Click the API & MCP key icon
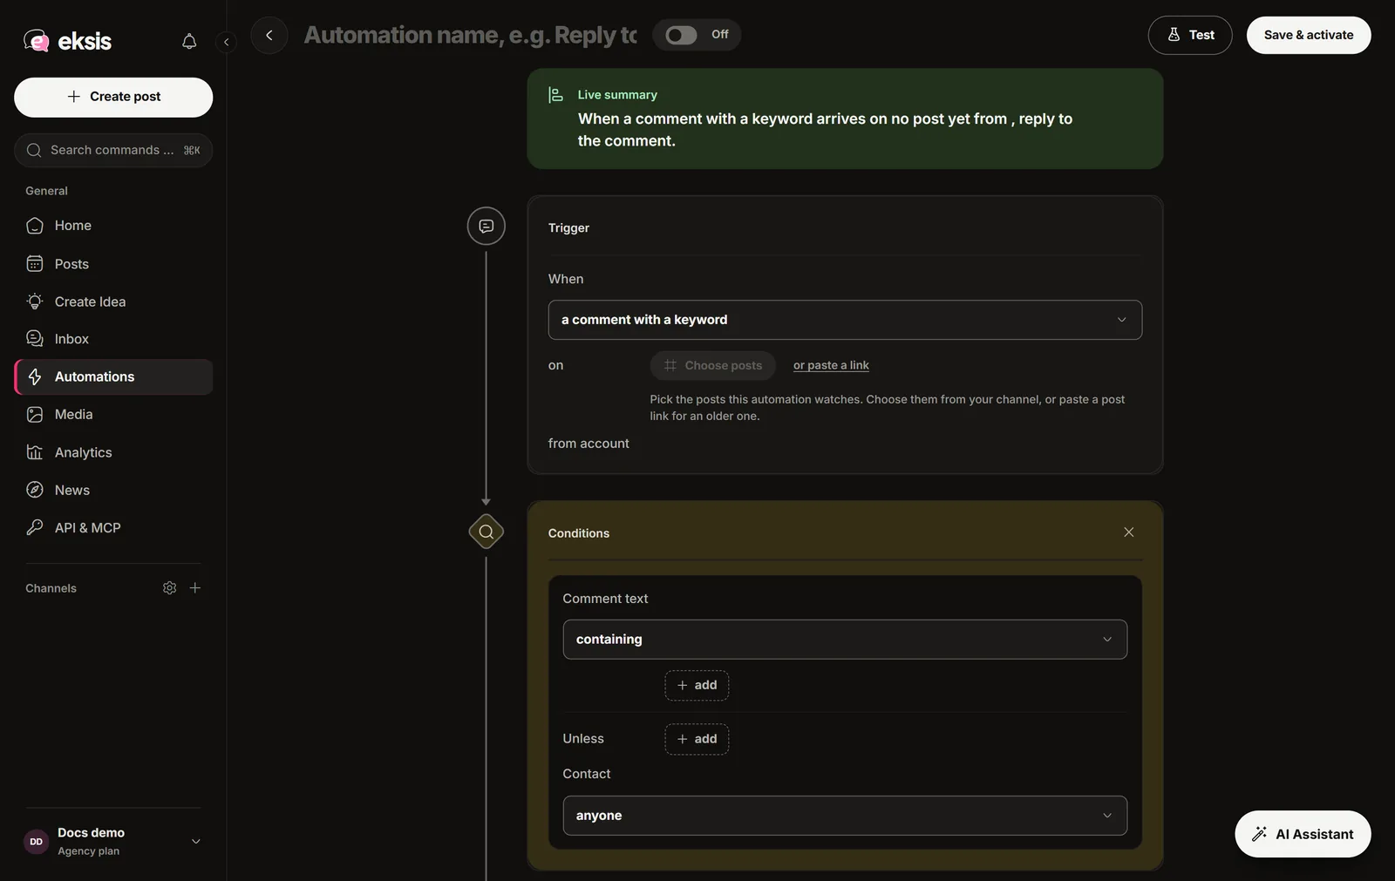Viewport: 1395px width, 881px height. coord(35,527)
